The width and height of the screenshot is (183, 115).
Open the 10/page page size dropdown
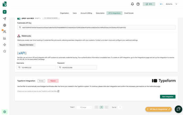coord(84,107)
